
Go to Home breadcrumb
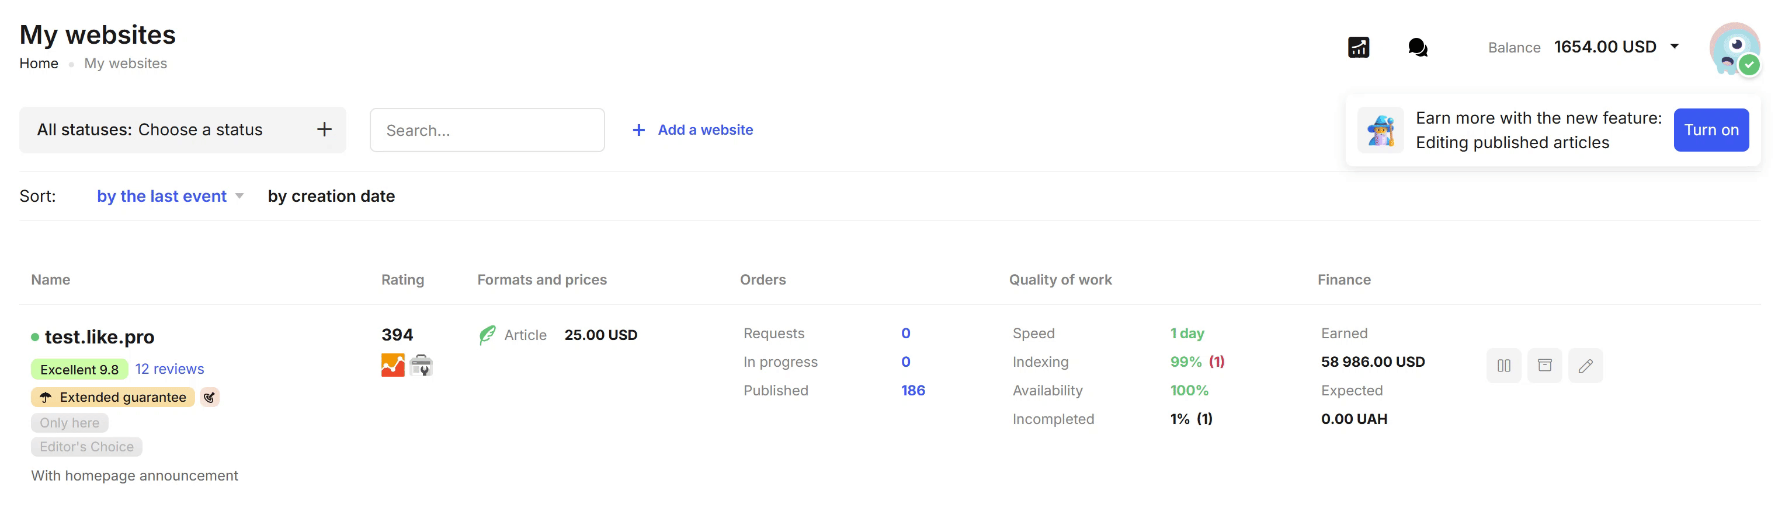[x=39, y=63]
